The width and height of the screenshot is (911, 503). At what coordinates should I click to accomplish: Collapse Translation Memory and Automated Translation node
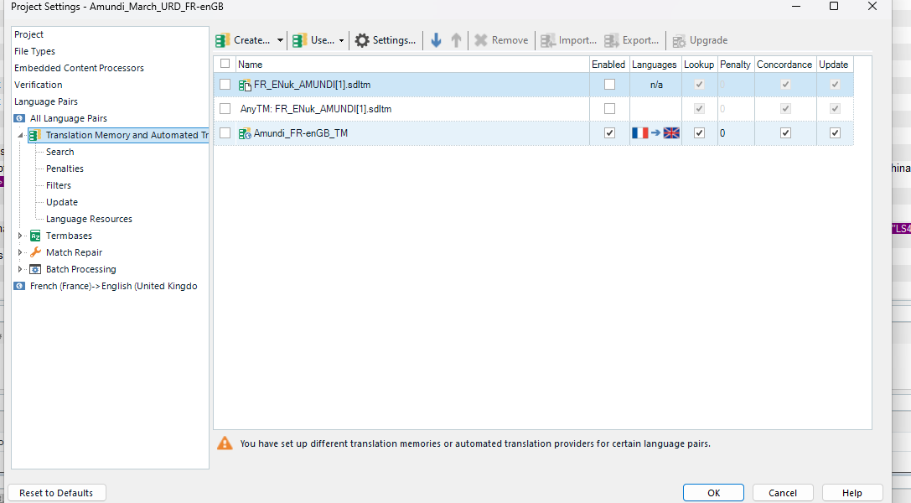point(20,135)
